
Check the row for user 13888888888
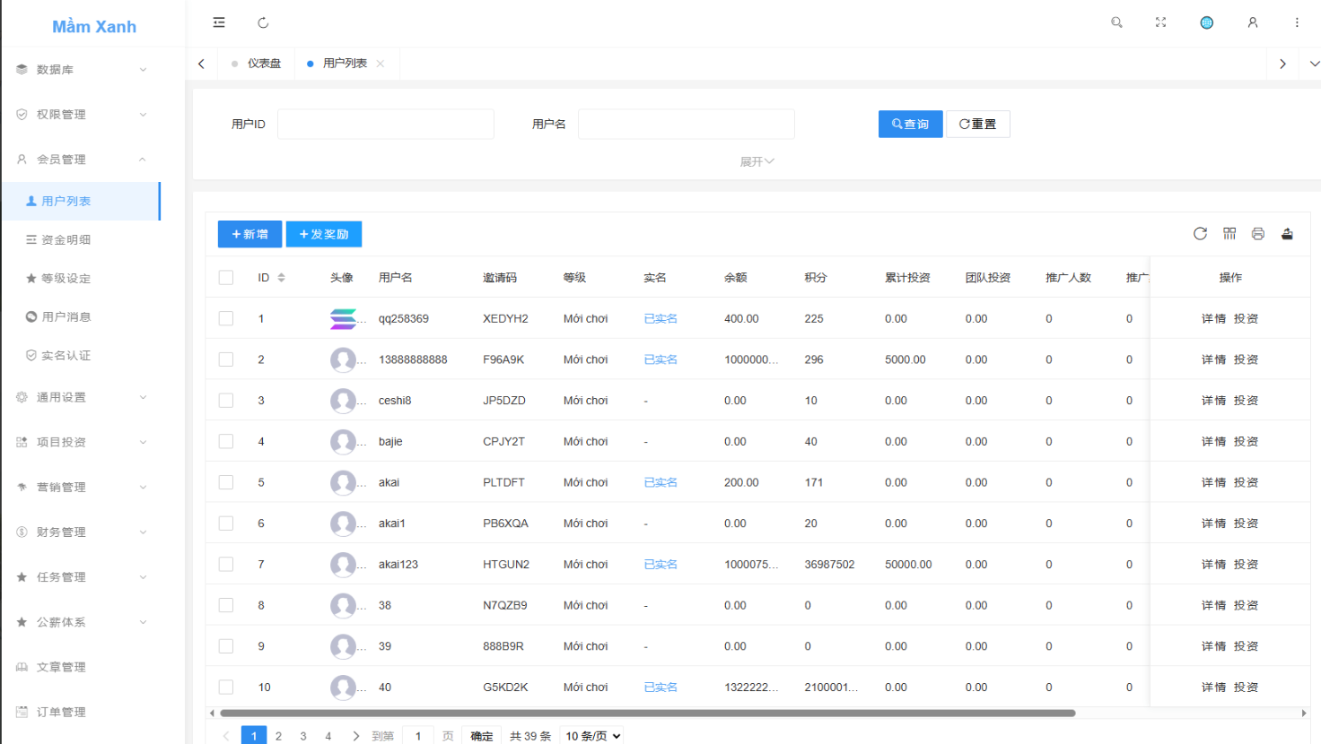226,359
